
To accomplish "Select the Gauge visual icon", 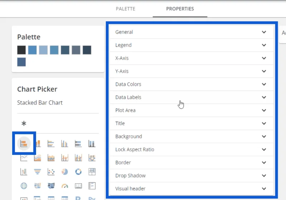I will [x=65, y=186].
